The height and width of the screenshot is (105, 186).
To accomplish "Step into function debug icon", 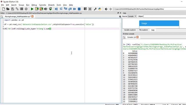I will pos(65,9).
